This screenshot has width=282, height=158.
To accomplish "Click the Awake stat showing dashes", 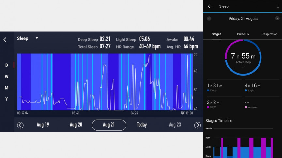I will click(x=251, y=104).
